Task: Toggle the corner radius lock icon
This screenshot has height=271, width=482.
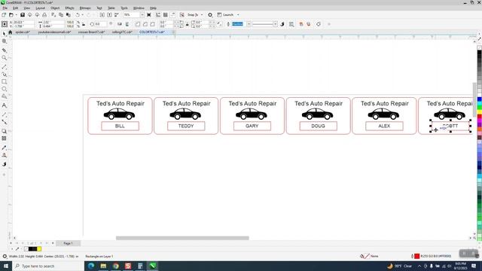Action: [188, 24]
